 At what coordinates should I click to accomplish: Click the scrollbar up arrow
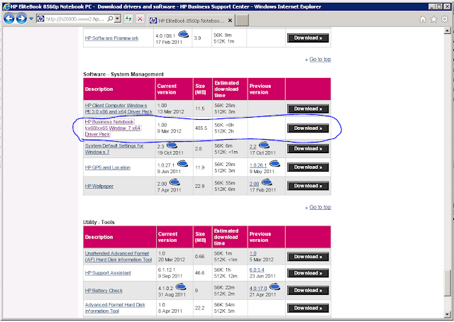(x=447, y=30)
